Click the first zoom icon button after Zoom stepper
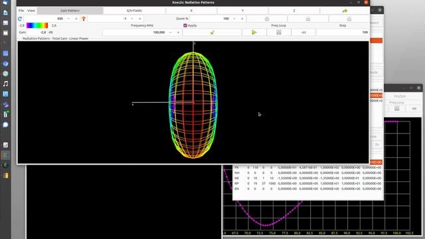425x239 pixels. (x=267, y=19)
